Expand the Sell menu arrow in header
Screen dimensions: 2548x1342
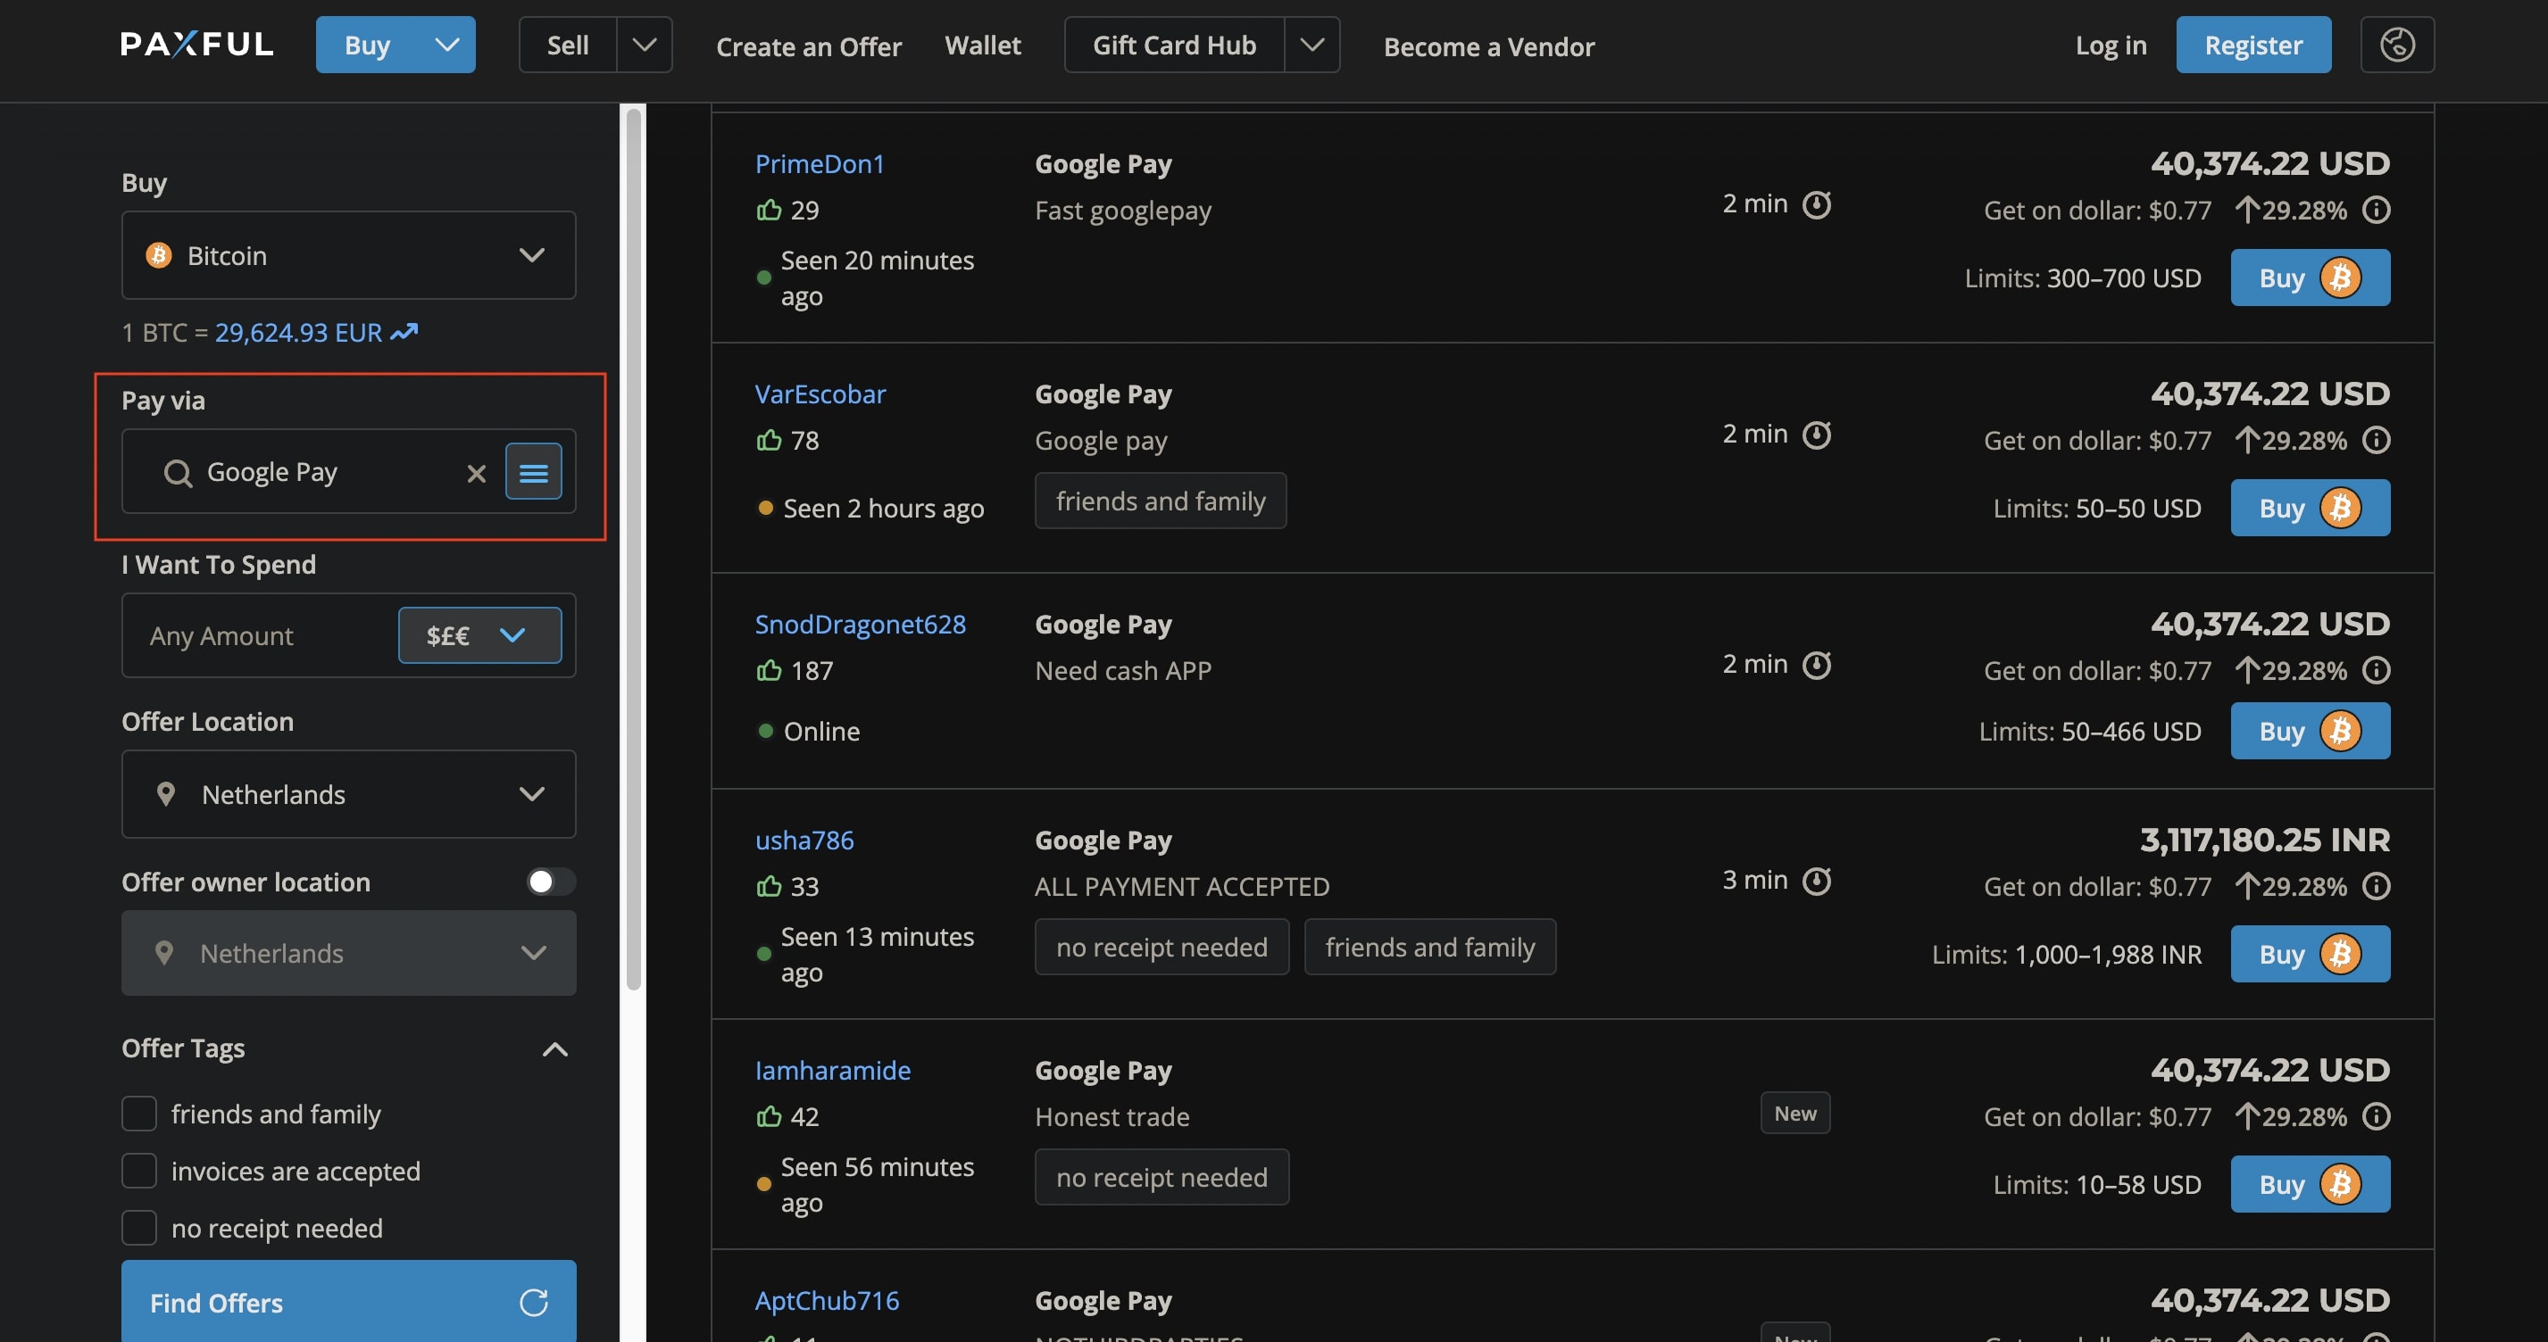[644, 45]
